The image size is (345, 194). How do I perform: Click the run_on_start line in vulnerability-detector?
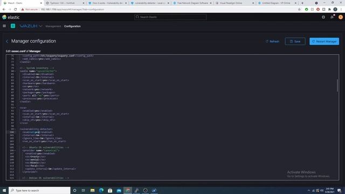44,141
